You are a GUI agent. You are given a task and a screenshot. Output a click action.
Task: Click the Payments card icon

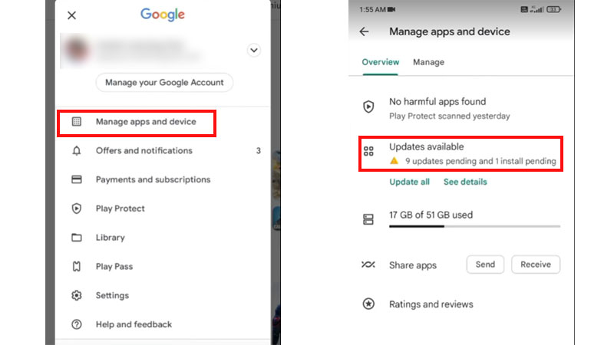(77, 179)
